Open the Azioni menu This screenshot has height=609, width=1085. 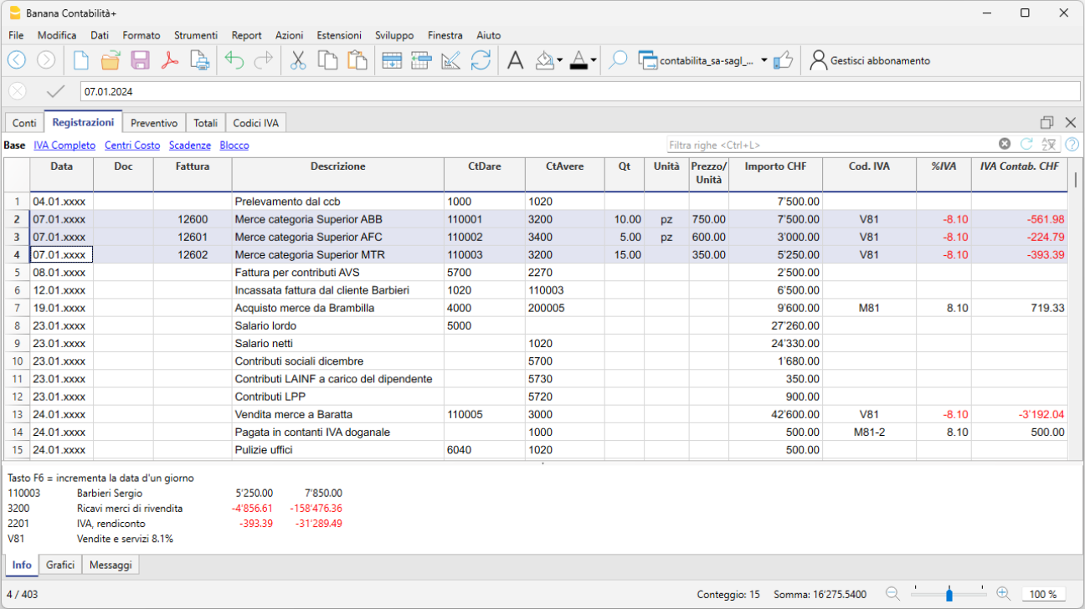pos(289,35)
